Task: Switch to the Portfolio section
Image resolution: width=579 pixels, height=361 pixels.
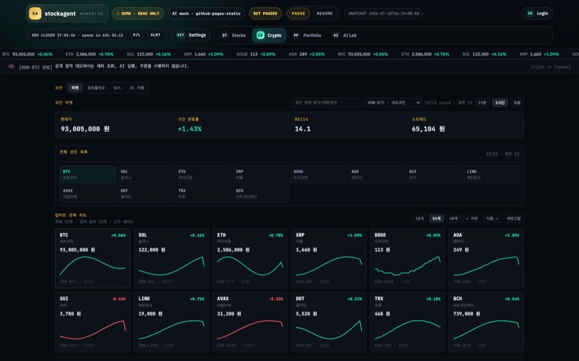Action: 308,35
